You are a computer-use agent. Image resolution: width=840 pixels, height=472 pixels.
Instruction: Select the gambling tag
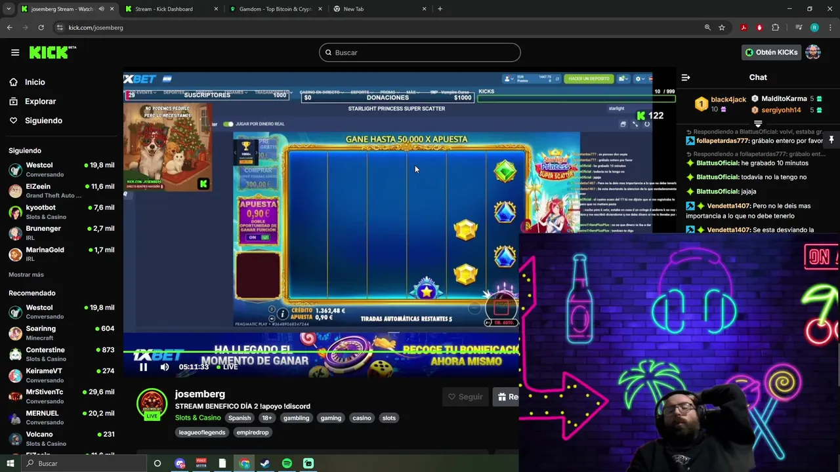(296, 418)
